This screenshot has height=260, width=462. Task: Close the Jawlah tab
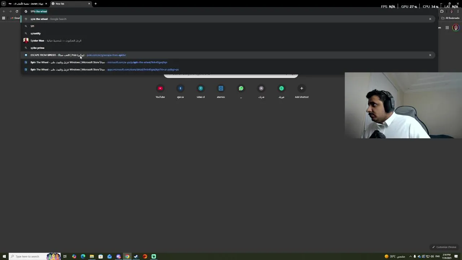click(x=46, y=4)
